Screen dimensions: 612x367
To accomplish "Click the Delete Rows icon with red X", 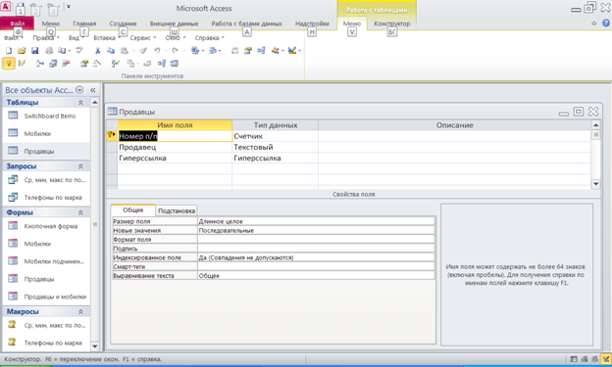I will pyautogui.click(x=66, y=63).
